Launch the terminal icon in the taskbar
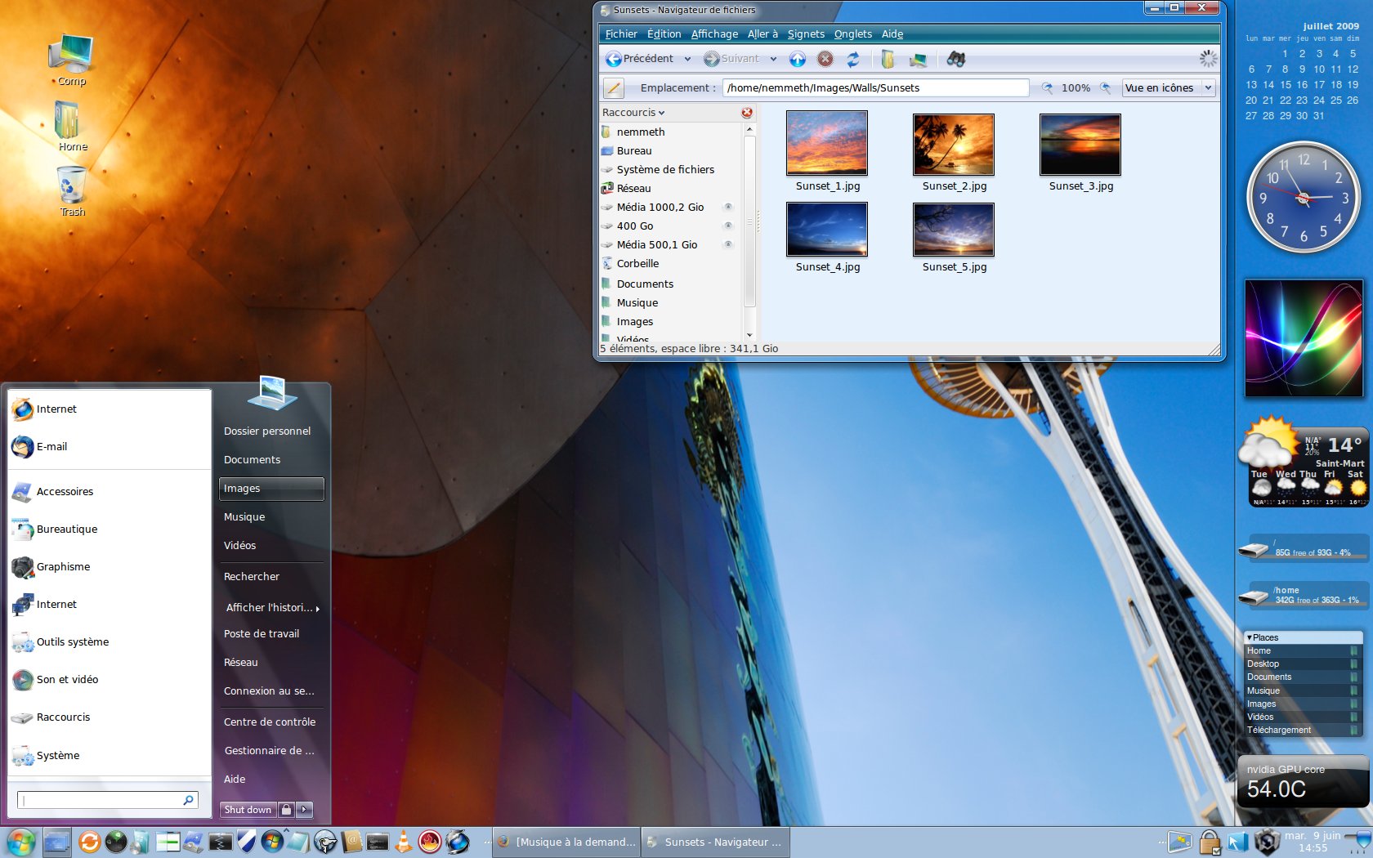 pyautogui.click(x=378, y=842)
